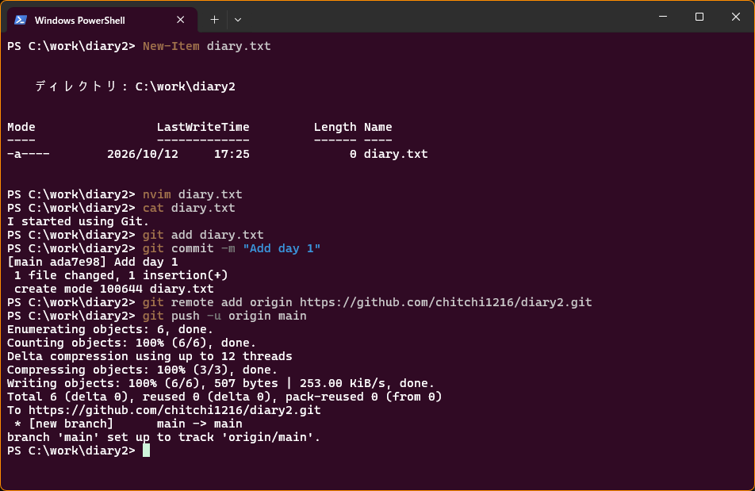Click the 'LastWriteTime' column header
Viewport: 755px width, 491px height.
click(203, 127)
